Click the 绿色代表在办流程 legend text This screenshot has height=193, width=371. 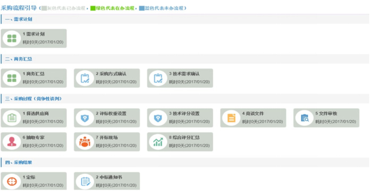coord(115,9)
